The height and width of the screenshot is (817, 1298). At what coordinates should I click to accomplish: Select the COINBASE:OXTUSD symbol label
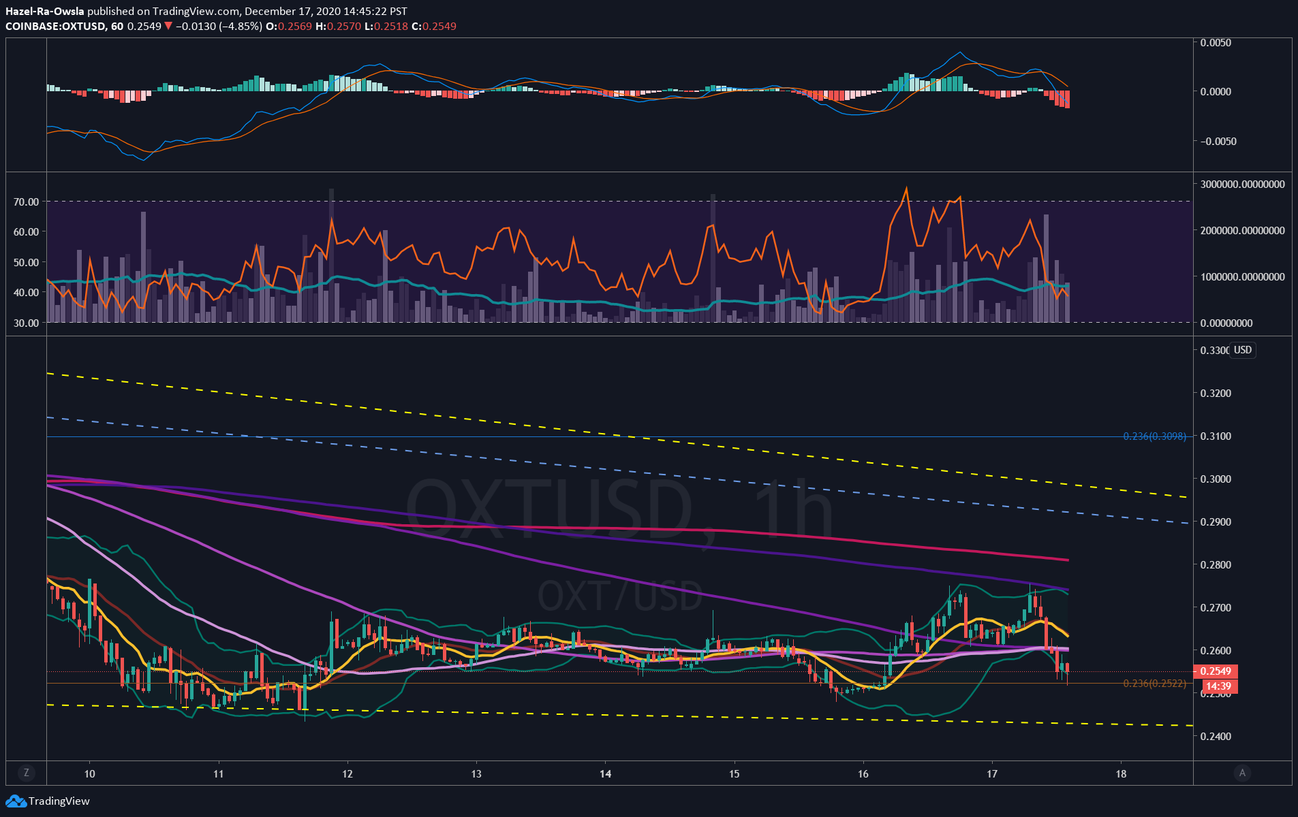pyautogui.click(x=55, y=27)
